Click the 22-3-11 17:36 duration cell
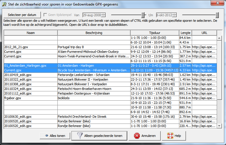 click(155, 79)
